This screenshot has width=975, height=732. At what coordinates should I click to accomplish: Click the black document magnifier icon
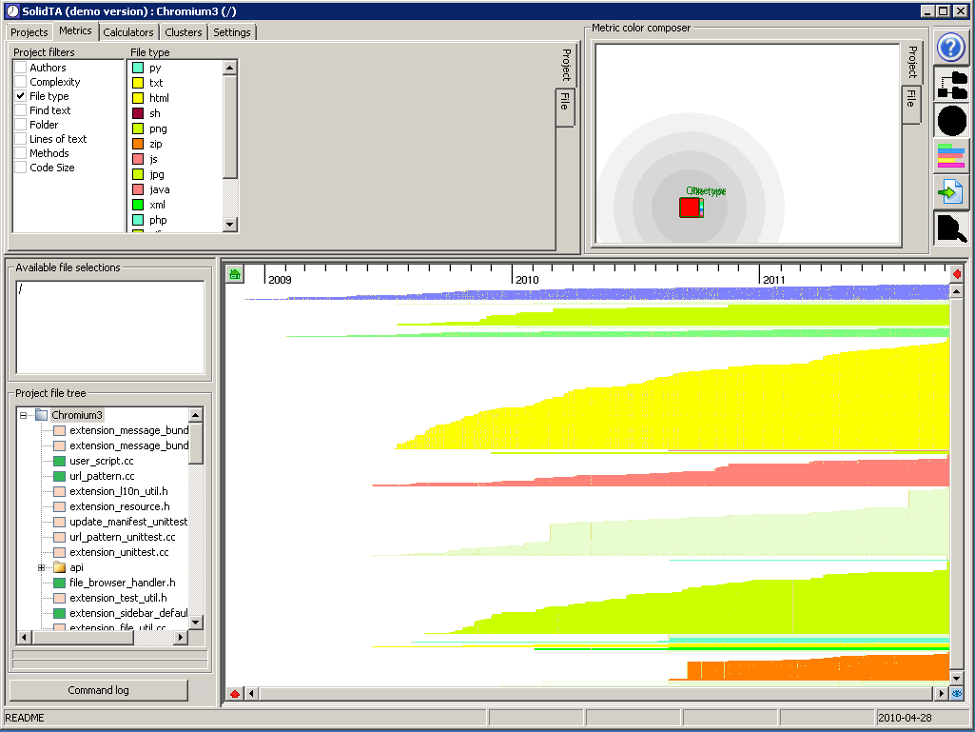952,228
